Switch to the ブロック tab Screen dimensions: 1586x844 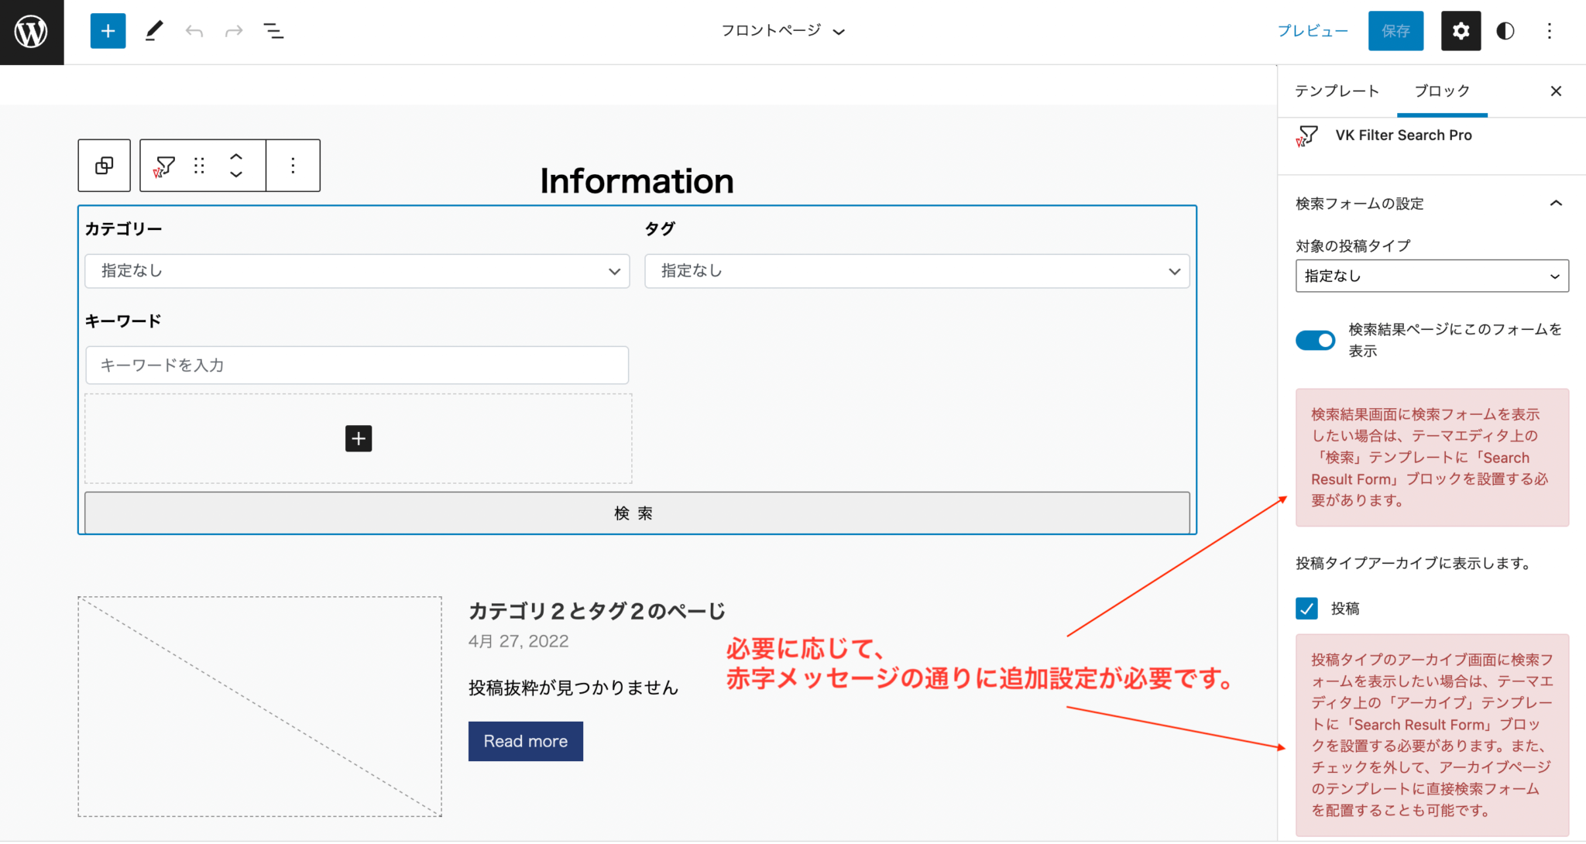coord(1441,91)
